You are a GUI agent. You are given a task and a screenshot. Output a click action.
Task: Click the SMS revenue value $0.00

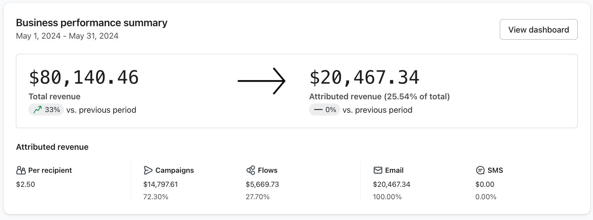(485, 185)
